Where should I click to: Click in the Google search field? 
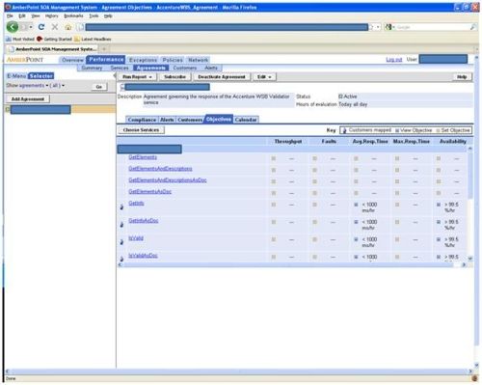pyautogui.click(x=433, y=27)
